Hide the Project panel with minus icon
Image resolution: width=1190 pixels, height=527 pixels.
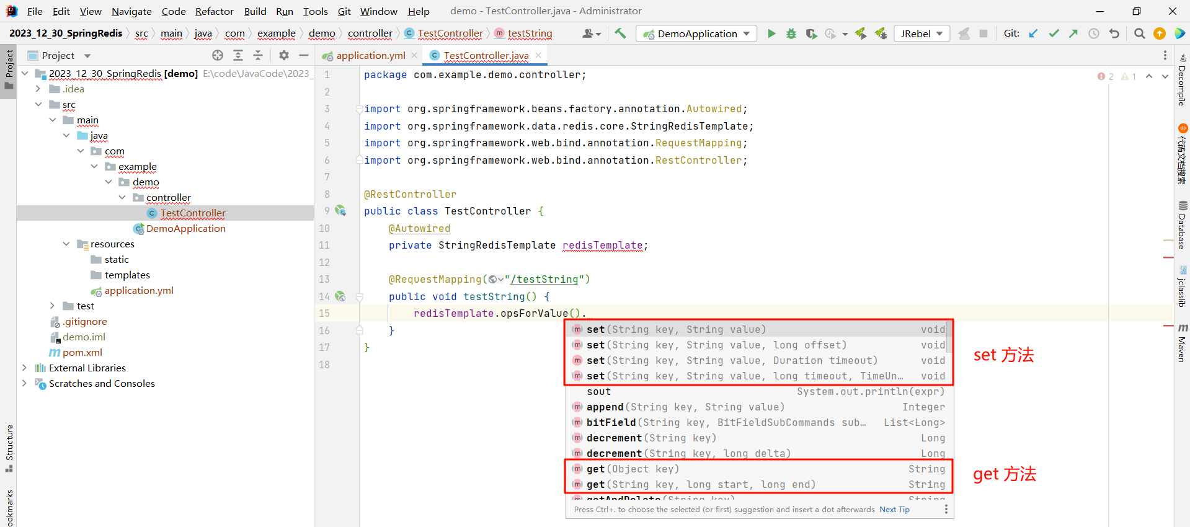(x=304, y=55)
